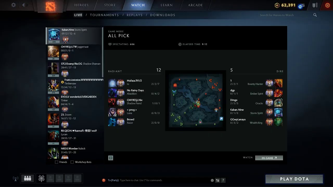Viewport: 333px width, 187px height.
Task: Click the red power quit icon
Action: click(328, 5)
